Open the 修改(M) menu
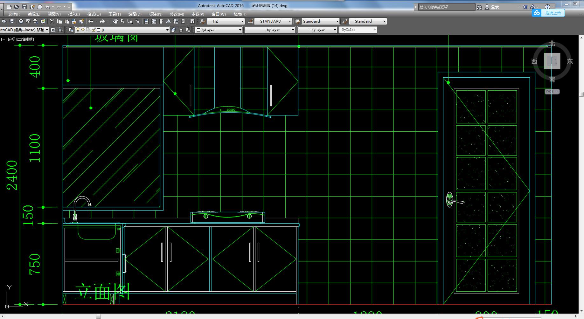The width and height of the screenshot is (584, 319). pyautogui.click(x=177, y=14)
